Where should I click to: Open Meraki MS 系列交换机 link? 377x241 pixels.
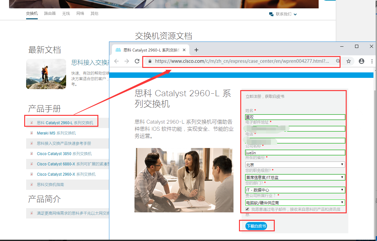56,133
